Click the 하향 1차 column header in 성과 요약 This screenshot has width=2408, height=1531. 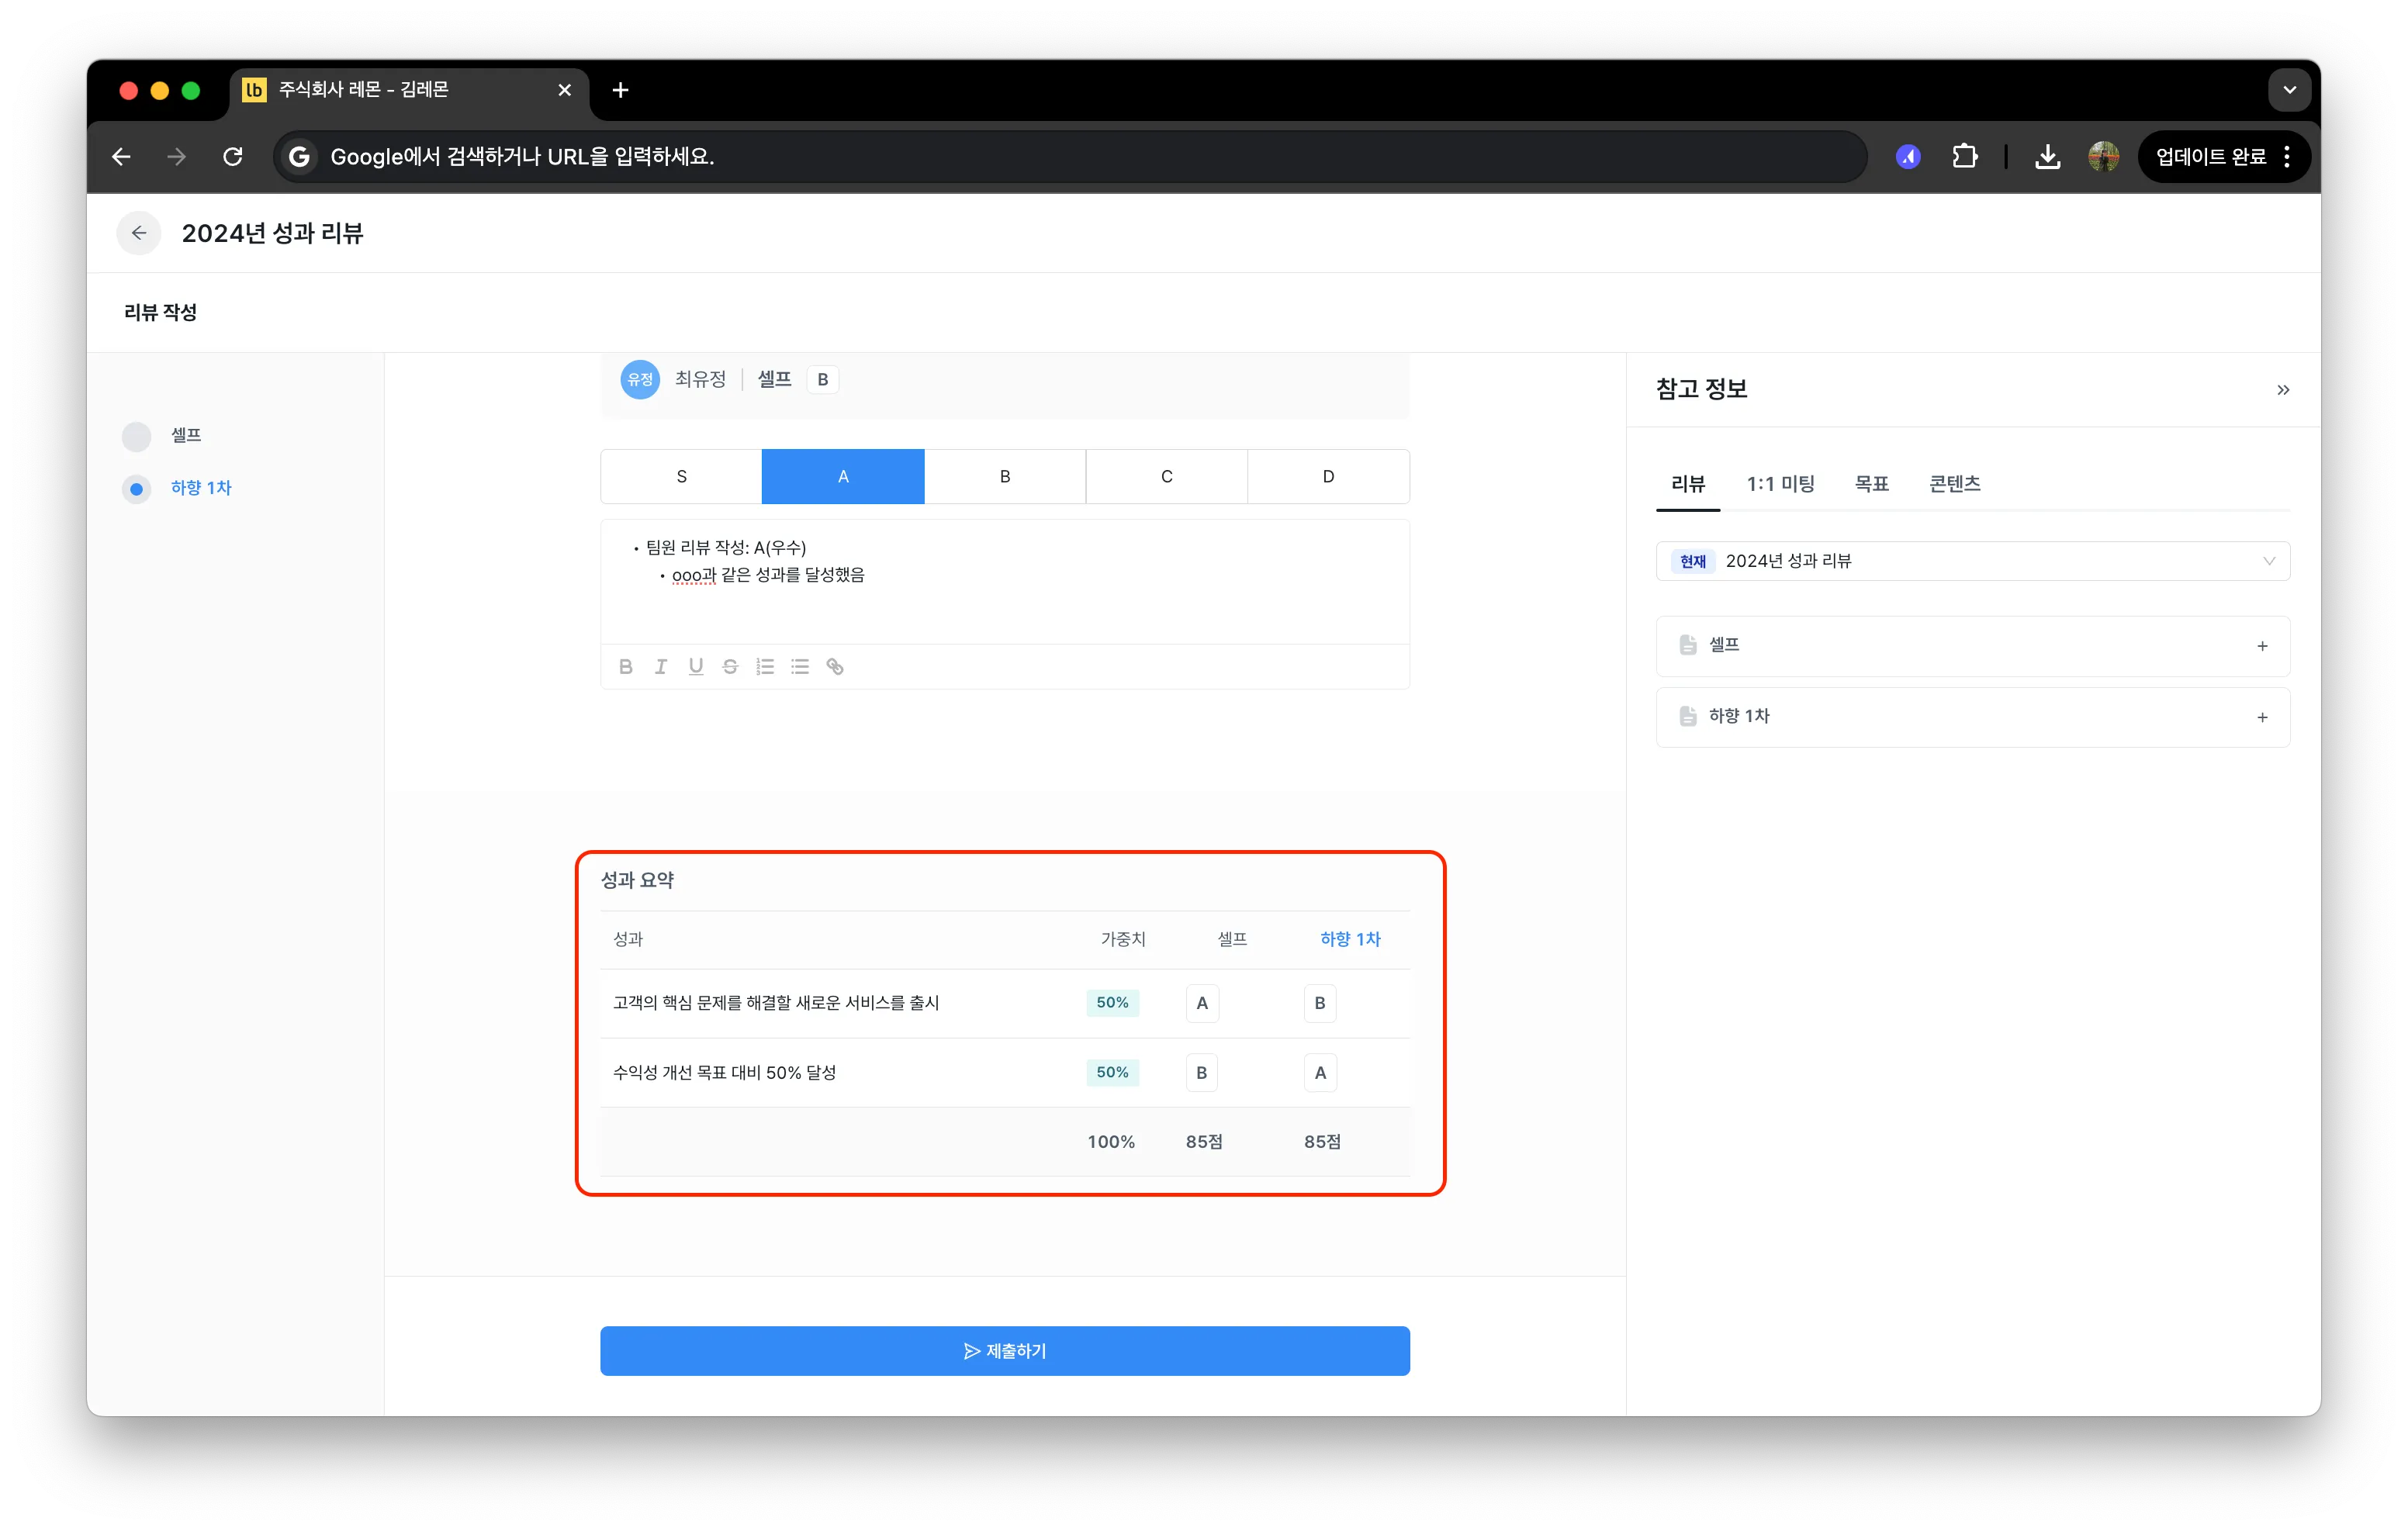click(1350, 939)
